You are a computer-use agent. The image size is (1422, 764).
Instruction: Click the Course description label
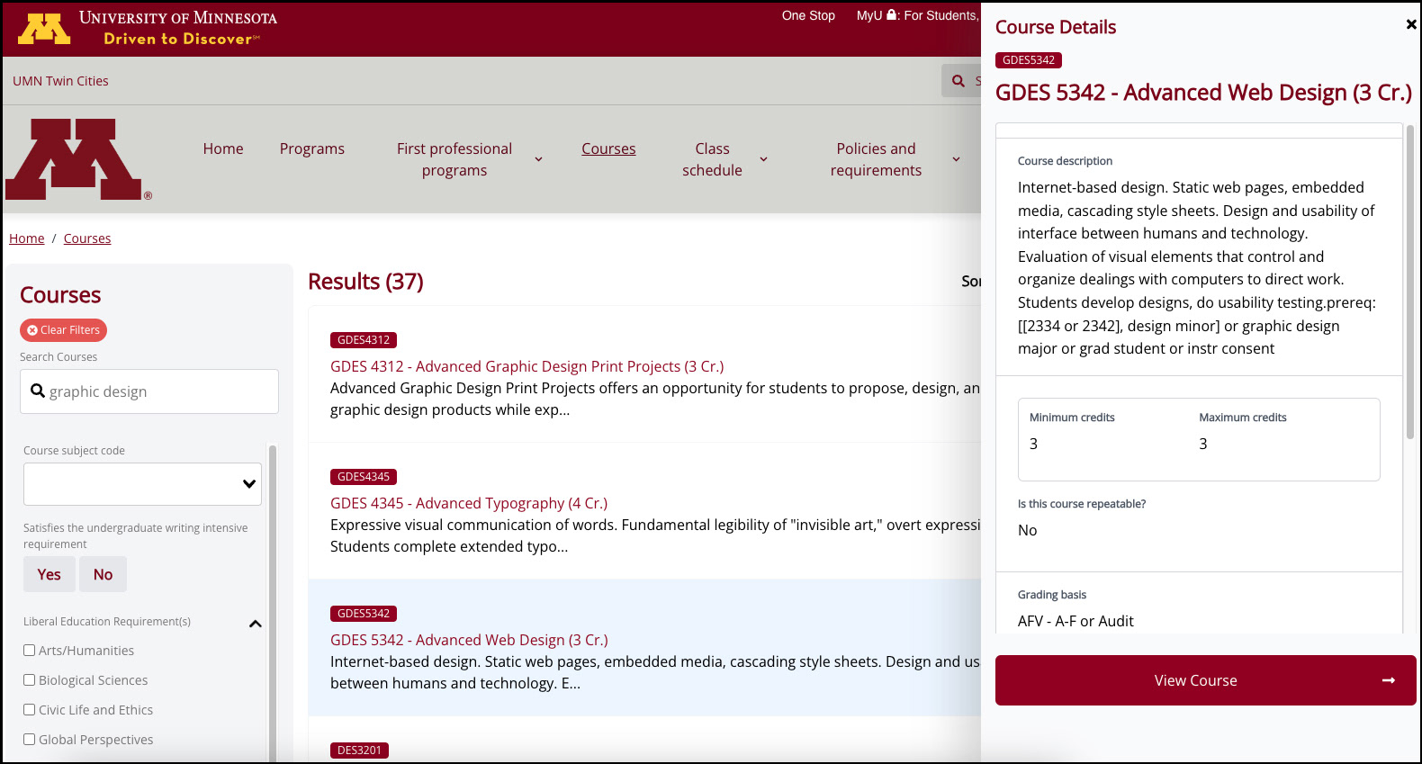(x=1065, y=161)
